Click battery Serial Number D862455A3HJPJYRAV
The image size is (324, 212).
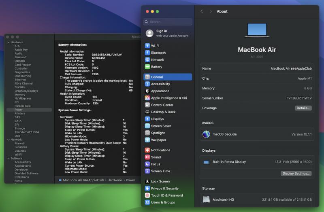[107, 55]
